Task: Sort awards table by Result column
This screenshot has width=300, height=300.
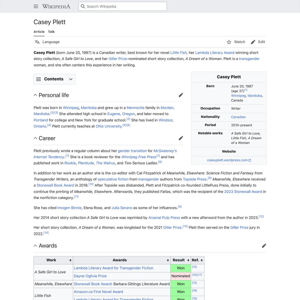Action: pos(188,260)
